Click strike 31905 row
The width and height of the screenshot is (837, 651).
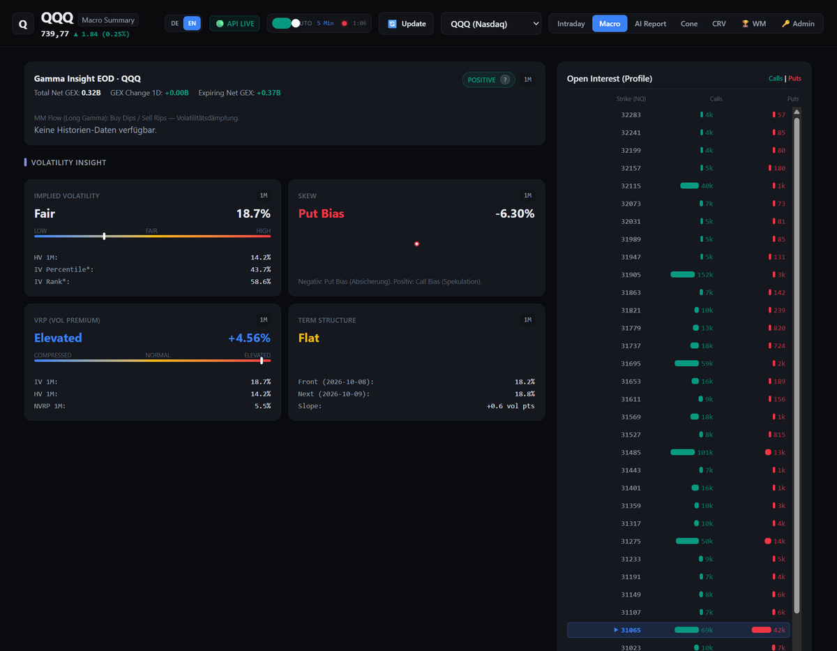[678, 275]
